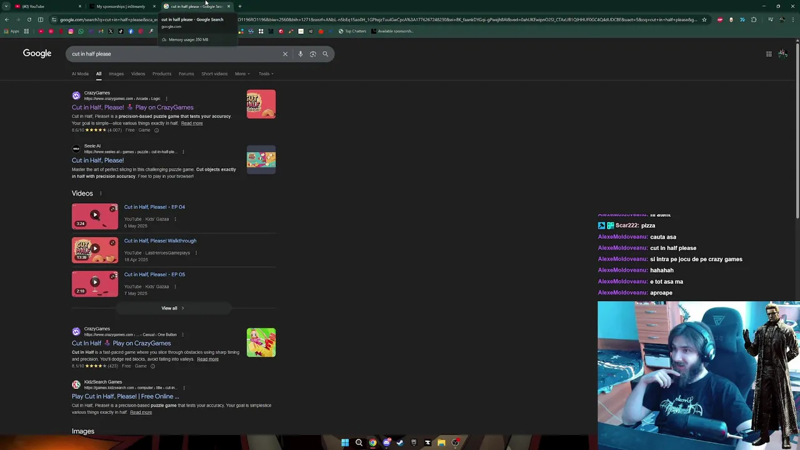
Task: Open Top Chatters bookmark
Action: pos(352,31)
